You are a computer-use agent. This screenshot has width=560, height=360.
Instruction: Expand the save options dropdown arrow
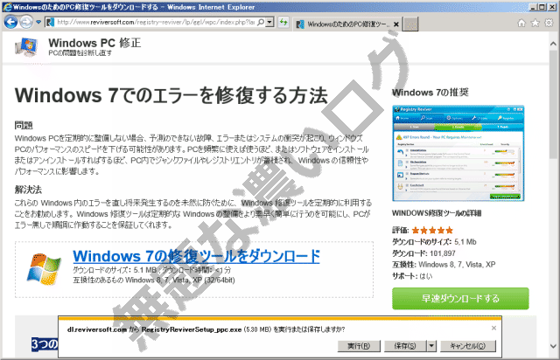pos(431,346)
